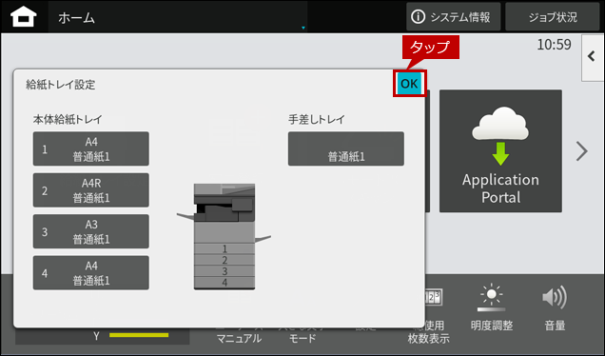
Task: Click the 給紙トレイ設定 dialog title
Action: click(x=61, y=85)
